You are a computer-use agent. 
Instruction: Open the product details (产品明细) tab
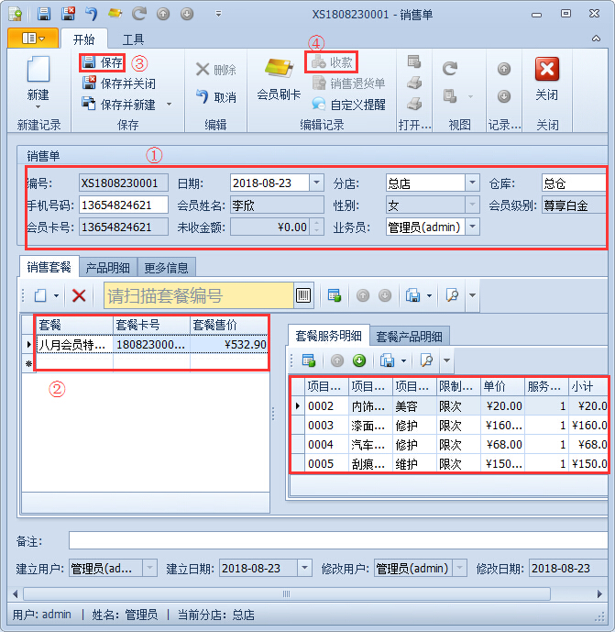click(108, 267)
